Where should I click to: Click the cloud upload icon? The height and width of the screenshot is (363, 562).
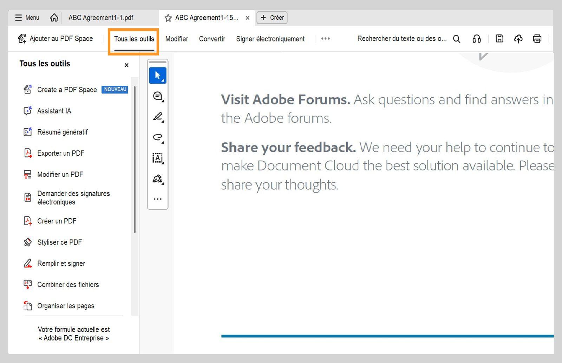[x=518, y=39]
